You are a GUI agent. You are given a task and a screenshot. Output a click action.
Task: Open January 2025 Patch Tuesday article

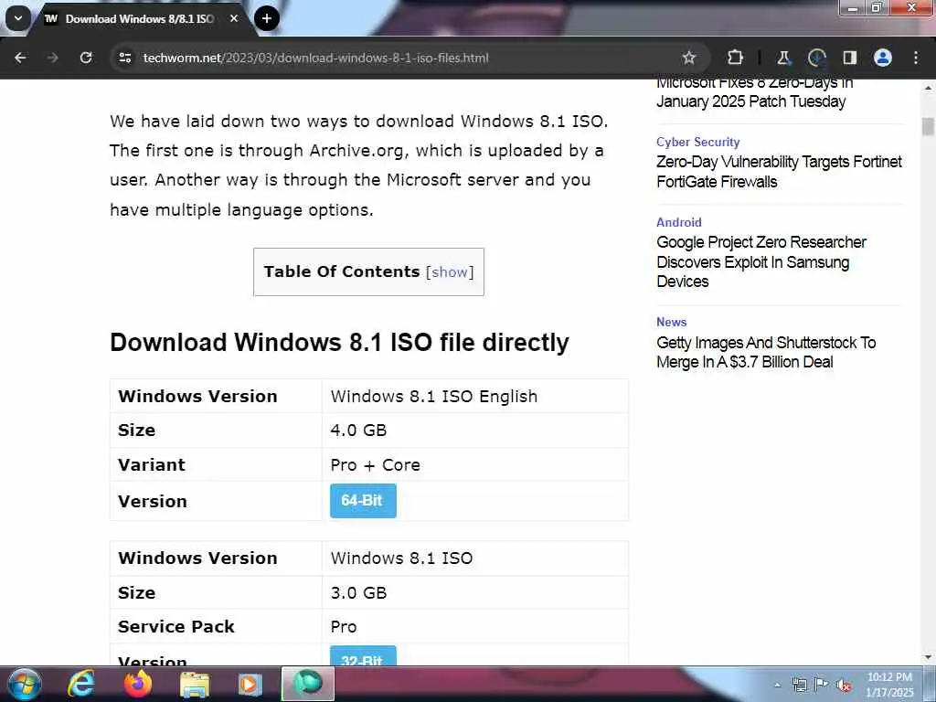pos(754,94)
